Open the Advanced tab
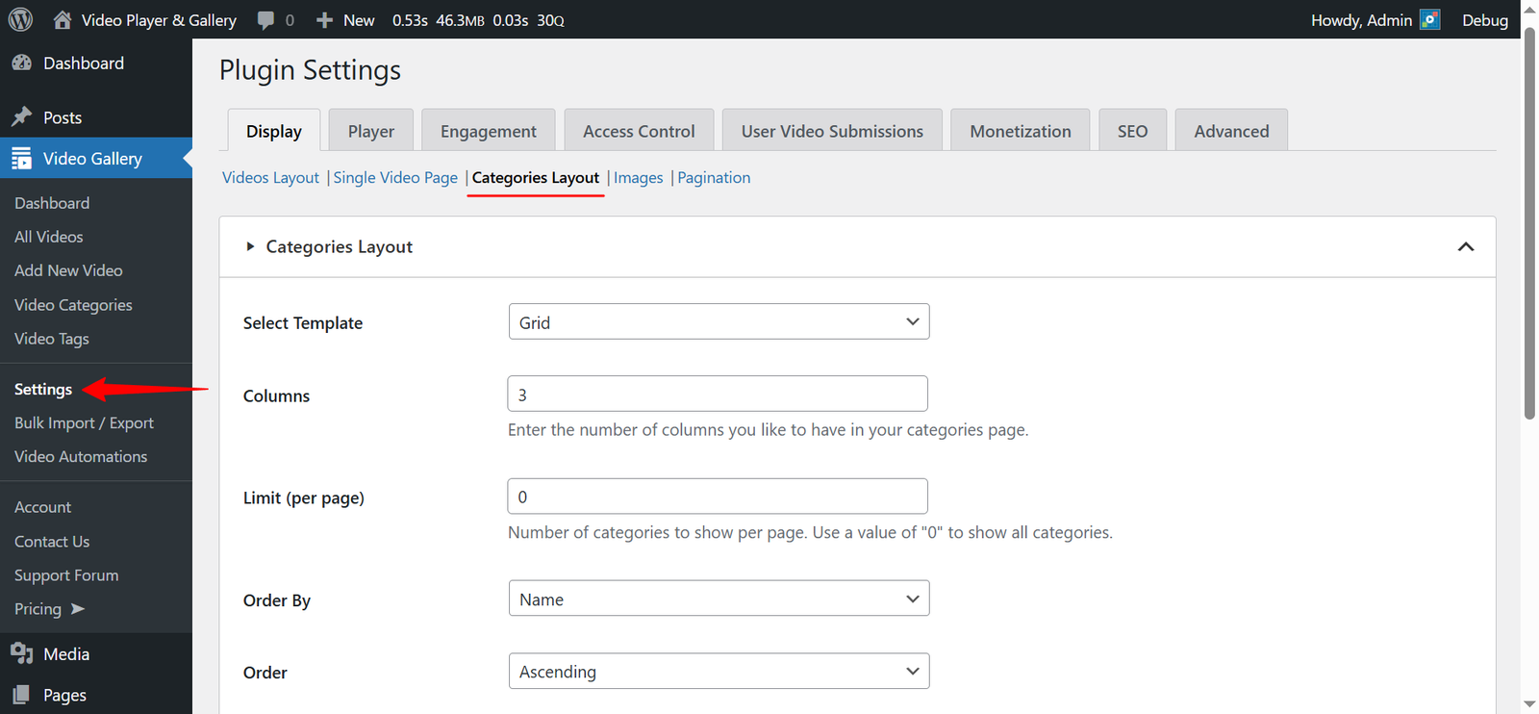1539x714 pixels. tap(1231, 131)
